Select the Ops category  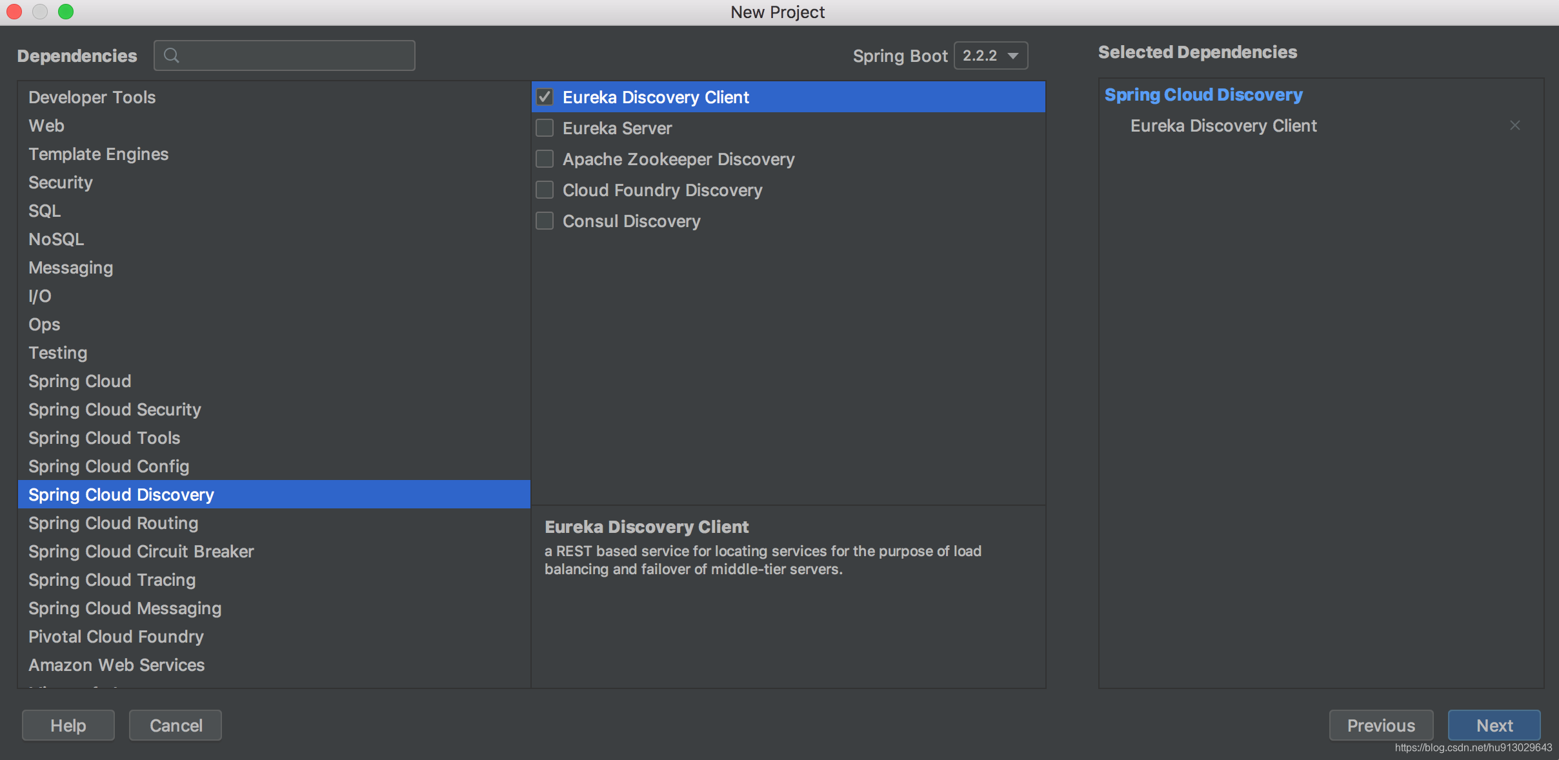pos(274,324)
